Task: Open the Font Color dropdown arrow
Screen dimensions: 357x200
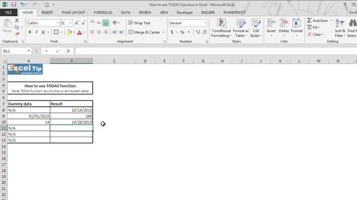Action: coord(84,32)
